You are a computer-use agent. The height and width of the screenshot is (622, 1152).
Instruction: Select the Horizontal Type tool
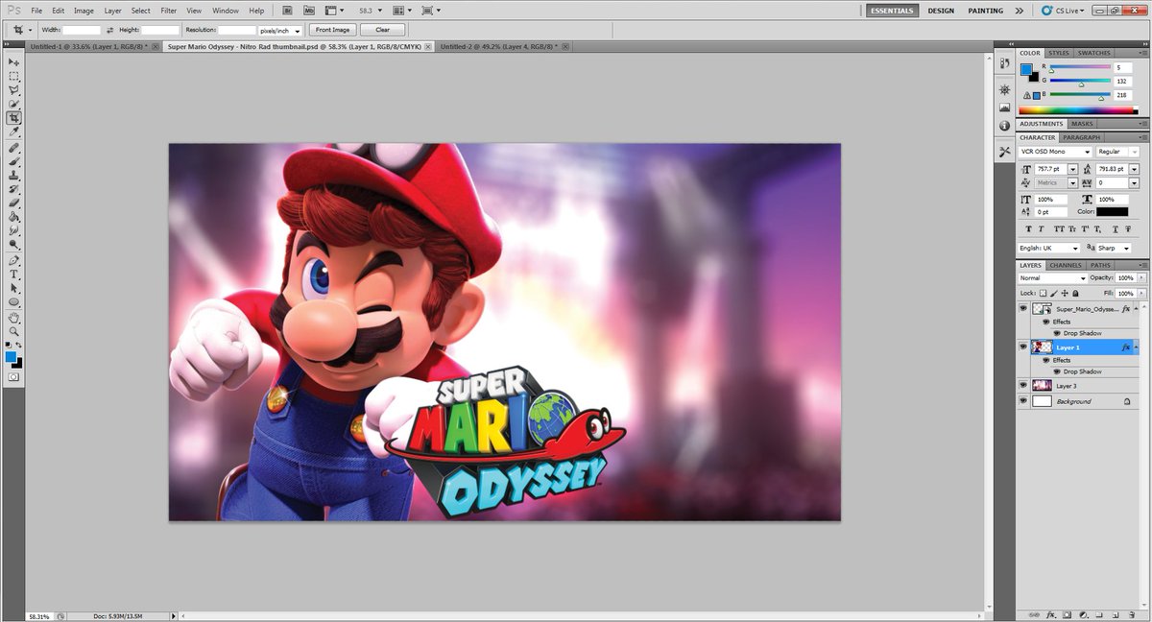tap(13, 274)
